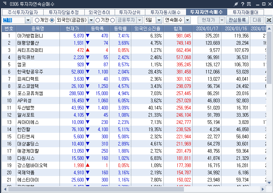Image resolution: width=273 pixels, height=193 pixels.
Task: Switch to 투자자동시매수 tab
Action: [166, 12]
